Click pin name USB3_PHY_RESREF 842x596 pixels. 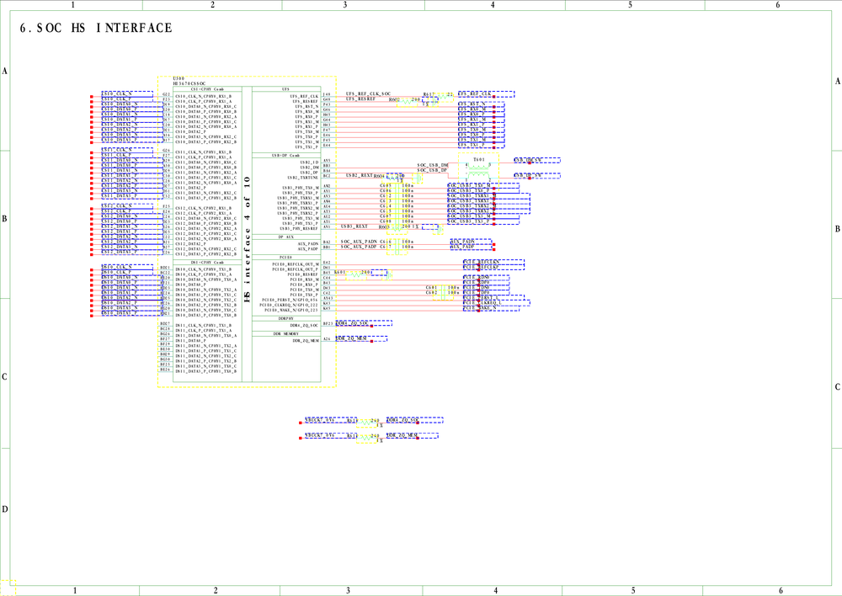click(x=301, y=229)
